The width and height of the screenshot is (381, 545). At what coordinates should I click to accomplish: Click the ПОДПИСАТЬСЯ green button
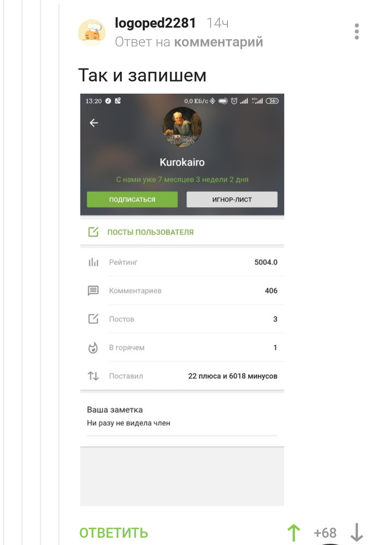(x=132, y=200)
